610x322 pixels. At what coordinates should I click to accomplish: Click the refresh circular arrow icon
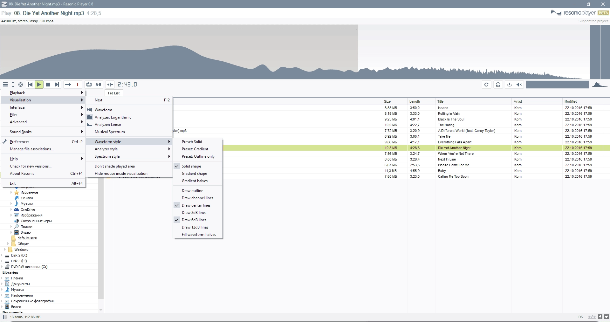[x=486, y=85]
